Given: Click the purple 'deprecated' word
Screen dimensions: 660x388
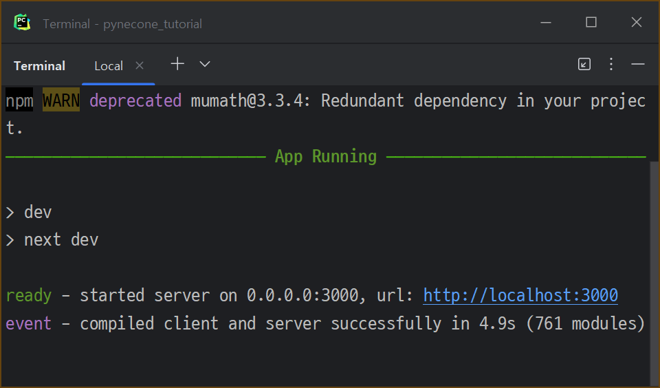Looking at the screenshot, I should (x=135, y=100).
